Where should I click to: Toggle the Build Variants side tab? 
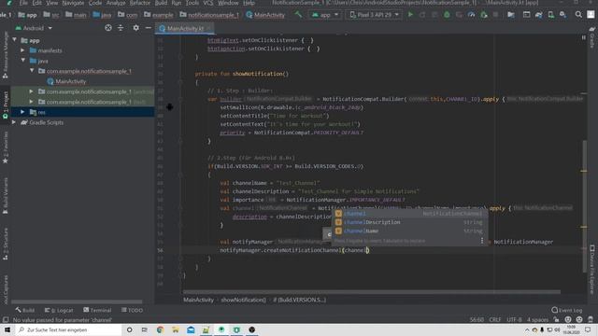pyautogui.click(x=6, y=195)
